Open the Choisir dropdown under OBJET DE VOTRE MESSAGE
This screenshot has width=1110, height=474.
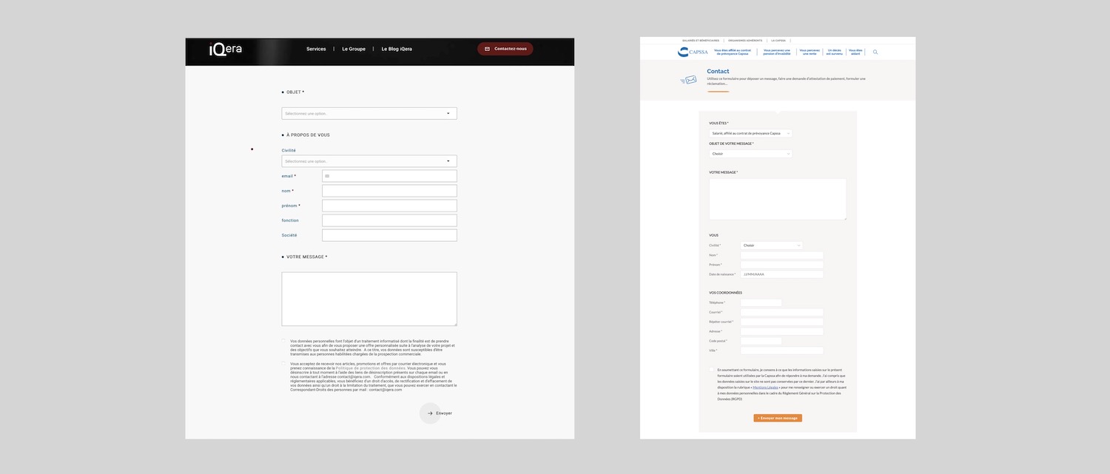(x=750, y=154)
